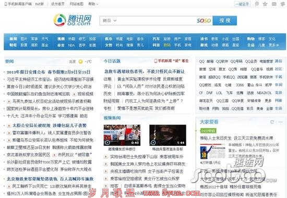The height and width of the screenshot is (198, 287).
Task: Click 网站地图 in top bar
Action: coord(77,4)
